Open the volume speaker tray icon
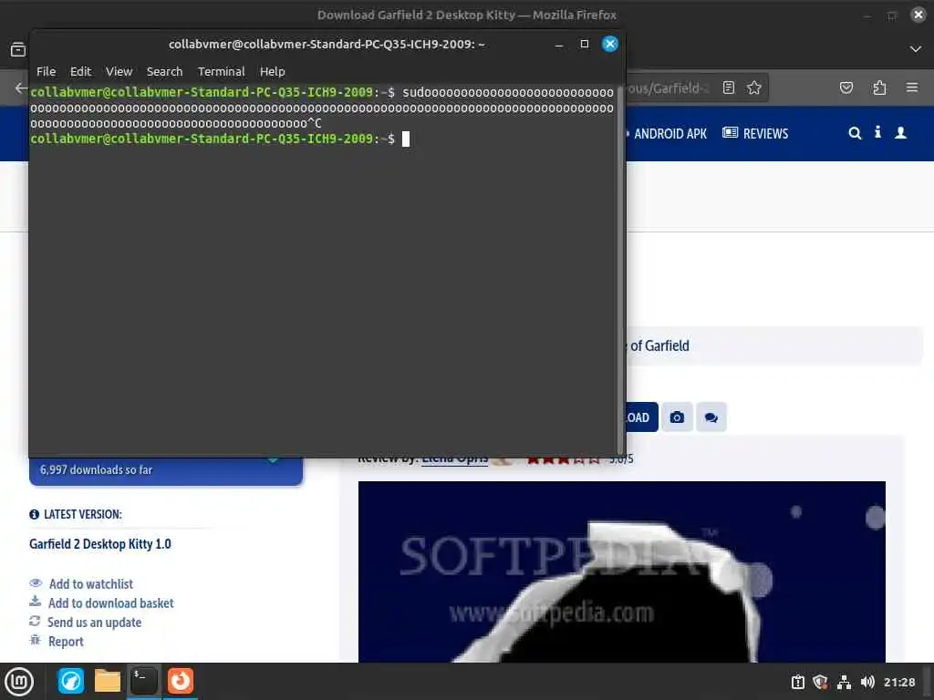Image resolution: width=934 pixels, height=700 pixels. [x=867, y=682]
